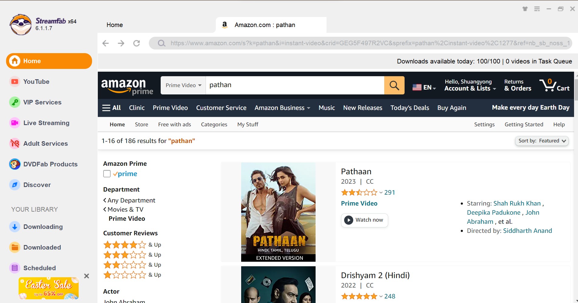578x303 pixels.
Task: Expand Drishyam 2 rating breakdown chevron
Action: tap(381, 296)
